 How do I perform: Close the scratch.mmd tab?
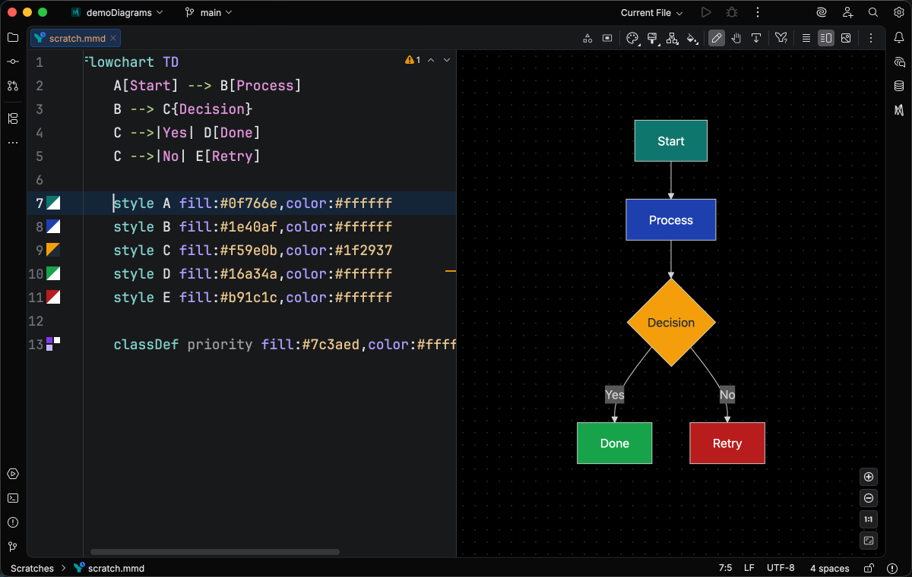113,38
